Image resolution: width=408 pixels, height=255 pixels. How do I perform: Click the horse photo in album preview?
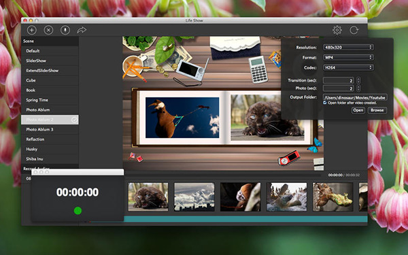coord(182,118)
